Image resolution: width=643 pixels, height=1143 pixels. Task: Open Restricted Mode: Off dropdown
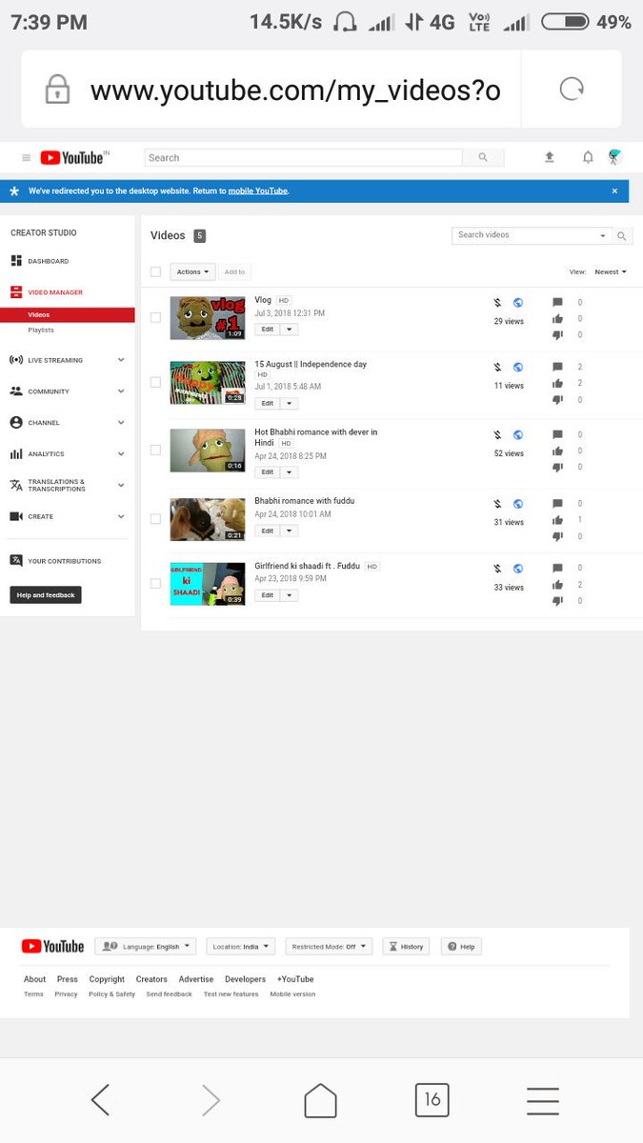coord(329,947)
